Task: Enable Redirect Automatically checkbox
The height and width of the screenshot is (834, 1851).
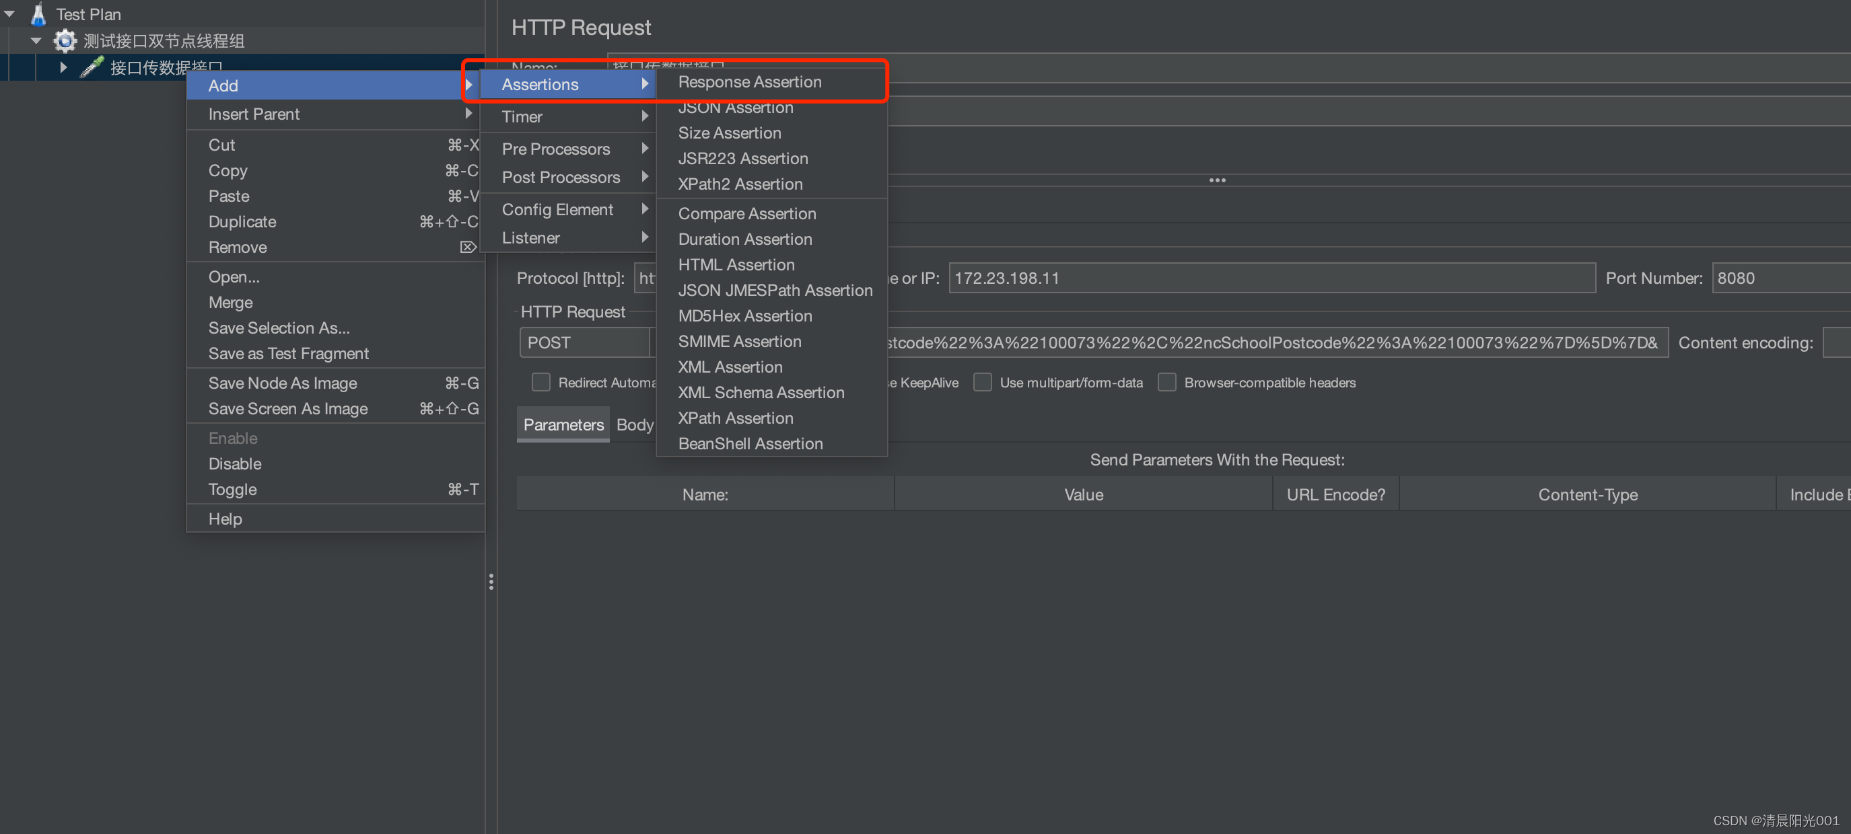Action: (x=540, y=383)
